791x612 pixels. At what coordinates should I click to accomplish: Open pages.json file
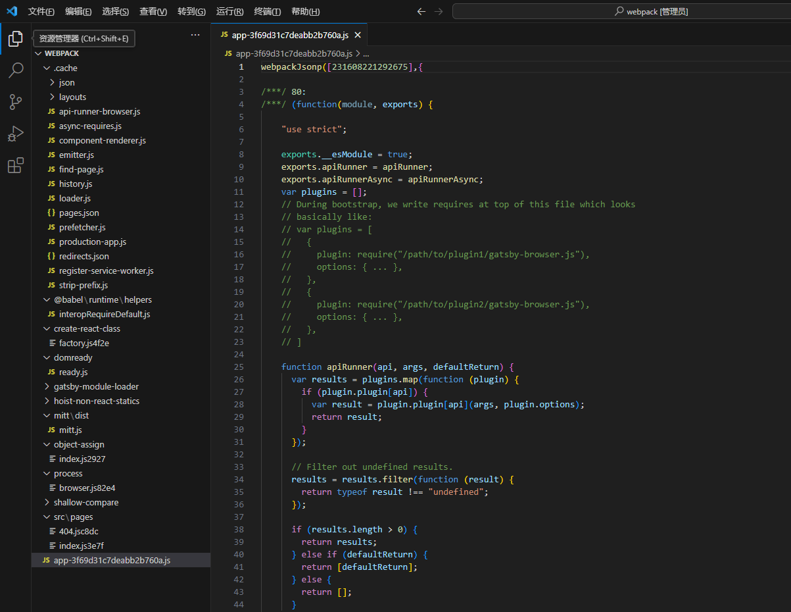[x=121, y=213]
